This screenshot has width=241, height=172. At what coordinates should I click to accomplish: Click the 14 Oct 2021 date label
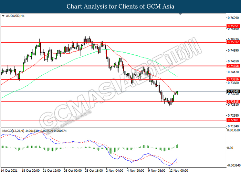[x=9, y=171]
